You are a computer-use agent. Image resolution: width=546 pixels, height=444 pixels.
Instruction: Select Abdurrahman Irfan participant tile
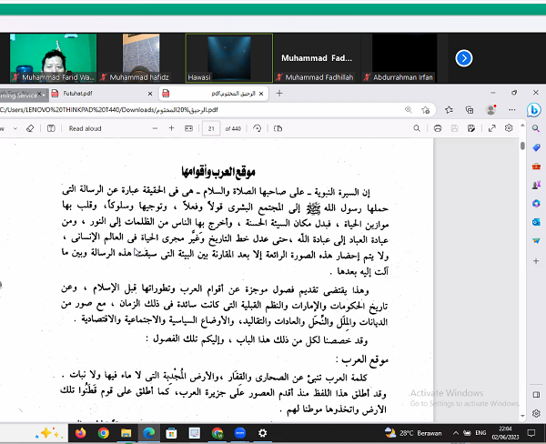click(405, 58)
